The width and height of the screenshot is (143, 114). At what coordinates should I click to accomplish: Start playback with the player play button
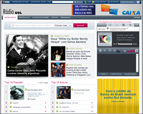[x=109, y=51]
